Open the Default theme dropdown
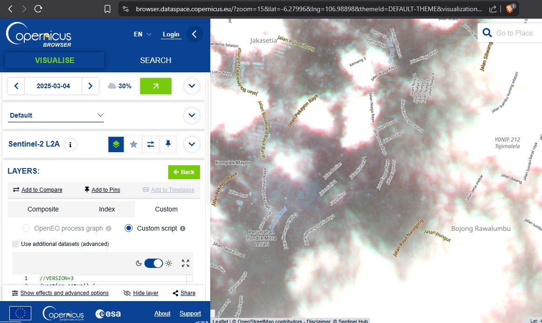This screenshot has width=542, height=323. (56, 115)
